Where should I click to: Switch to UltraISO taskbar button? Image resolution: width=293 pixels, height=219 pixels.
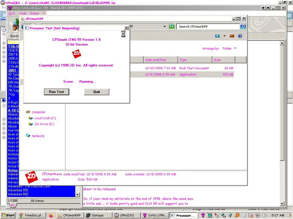(126, 215)
